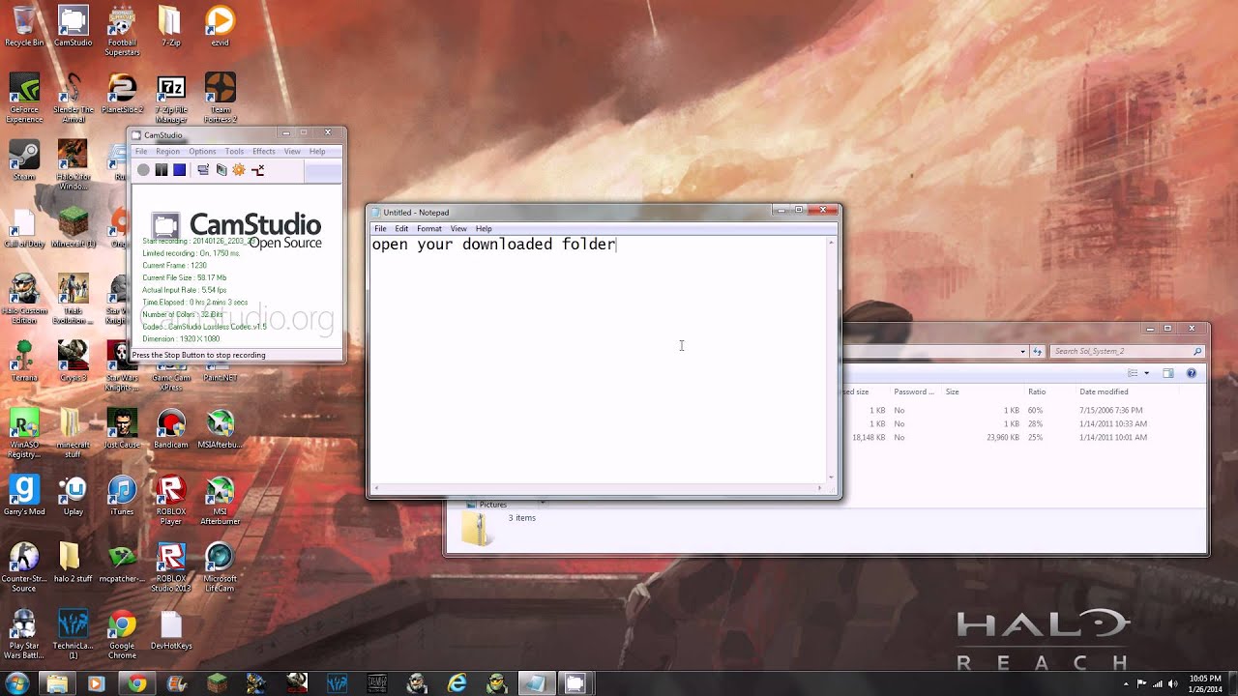Select the Minecraft (1) desktop icon

(x=74, y=227)
